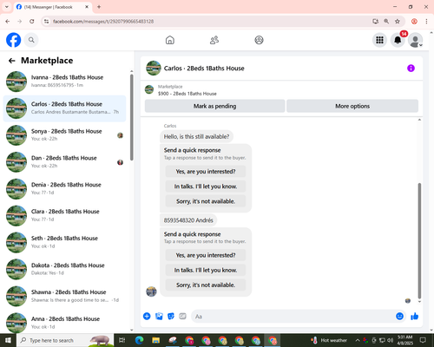434x347 pixels.
Task: Open the Windows Start menu
Action: point(8,340)
